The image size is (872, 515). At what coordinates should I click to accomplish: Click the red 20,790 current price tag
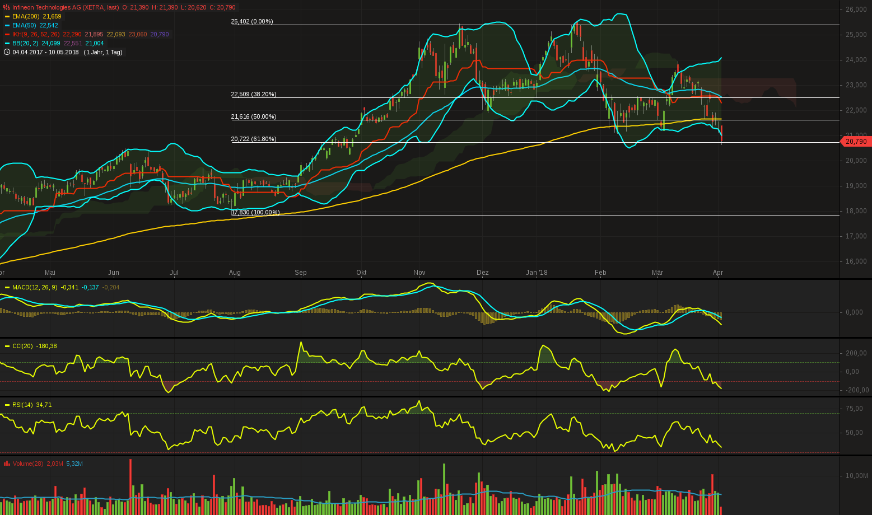click(855, 142)
